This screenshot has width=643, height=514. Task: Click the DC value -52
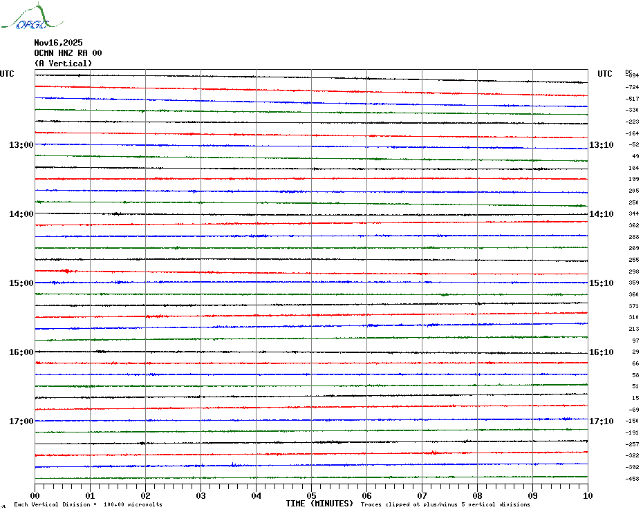[633, 144]
